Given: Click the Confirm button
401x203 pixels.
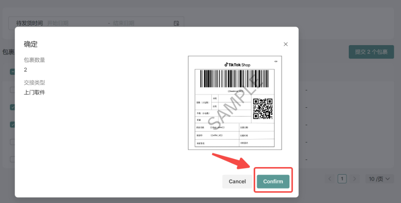Looking at the screenshot, I should point(273,181).
